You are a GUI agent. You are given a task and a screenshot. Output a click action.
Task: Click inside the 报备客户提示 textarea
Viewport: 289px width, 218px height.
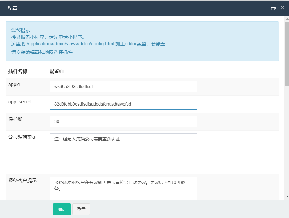[123, 189]
